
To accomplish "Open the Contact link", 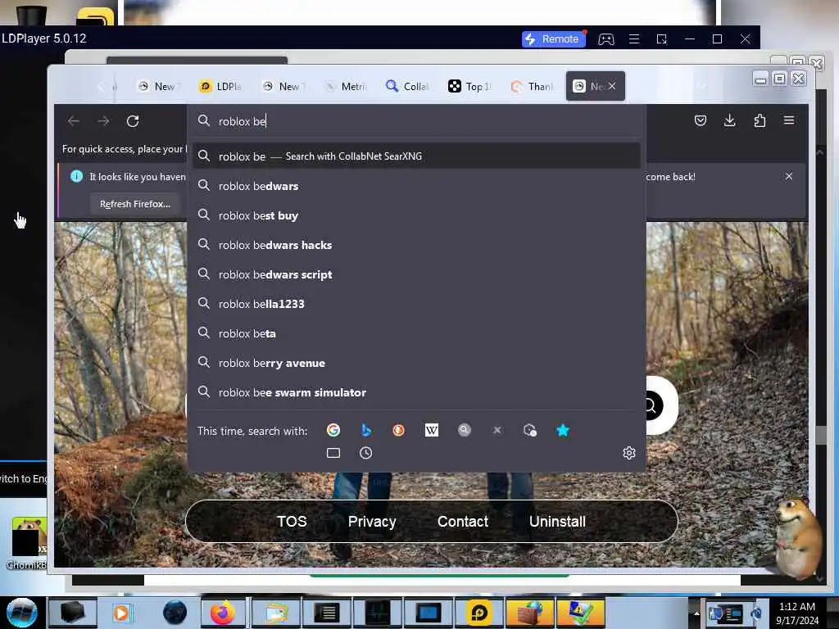I will (x=463, y=522).
